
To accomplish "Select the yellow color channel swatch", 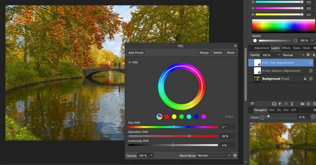I will click(x=174, y=117).
